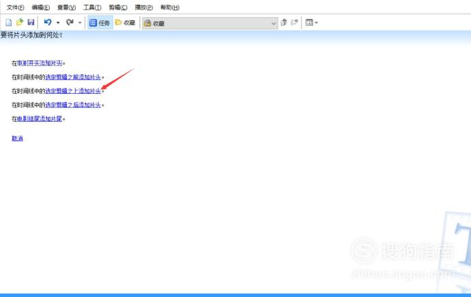This screenshot has height=297, width=471.
Task: Click the 取消 cancel link
Action: (x=18, y=138)
